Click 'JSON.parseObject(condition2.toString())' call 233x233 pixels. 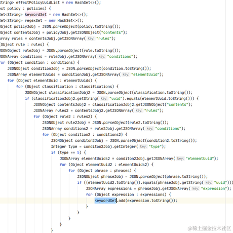tap(153, 140)
